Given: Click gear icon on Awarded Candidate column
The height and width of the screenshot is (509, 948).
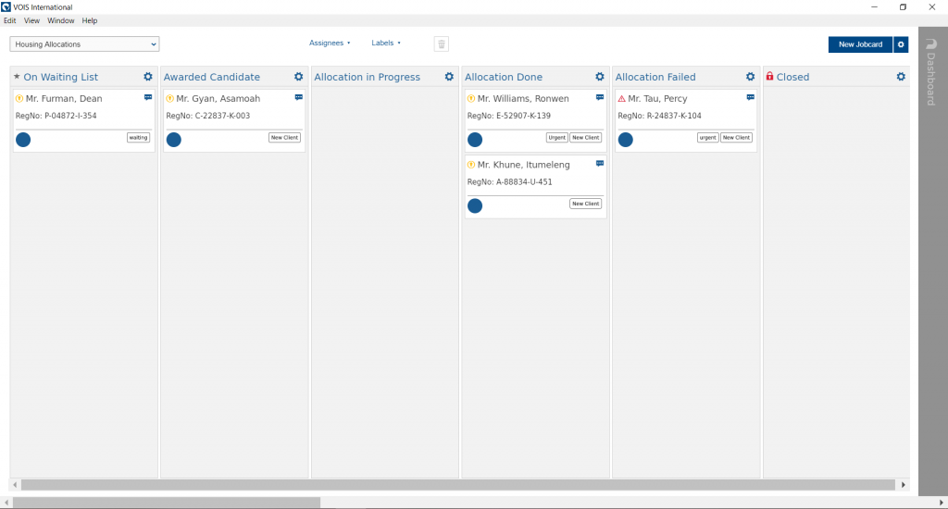Looking at the screenshot, I should tap(298, 77).
